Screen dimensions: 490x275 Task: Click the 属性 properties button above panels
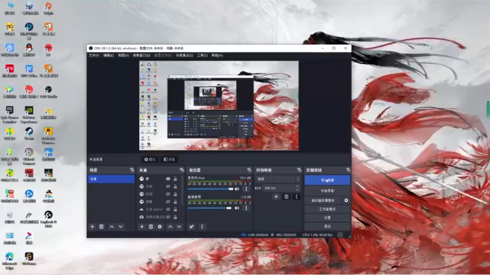click(x=149, y=159)
